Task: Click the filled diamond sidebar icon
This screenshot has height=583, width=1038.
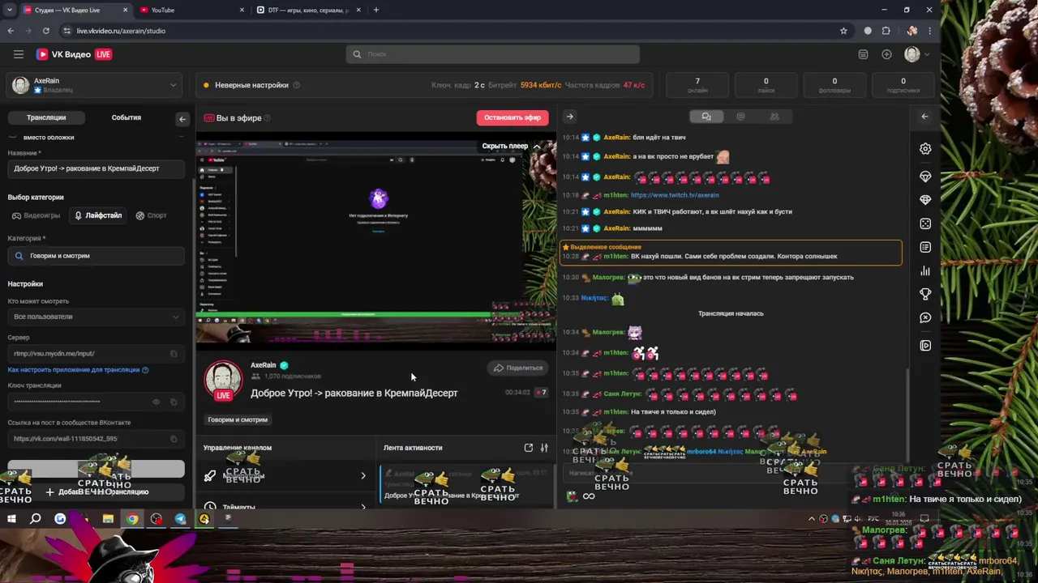Action: click(x=925, y=200)
